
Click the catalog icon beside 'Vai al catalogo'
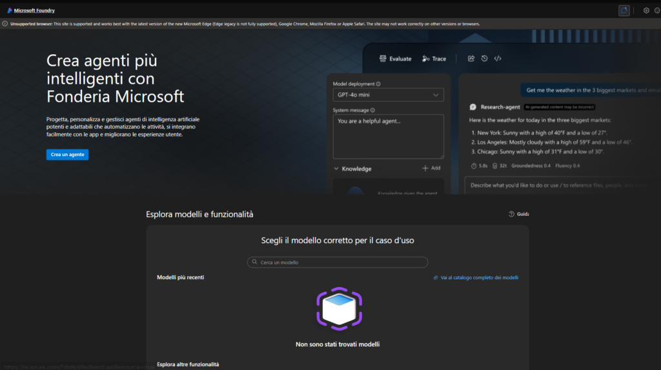pyautogui.click(x=436, y=277)
